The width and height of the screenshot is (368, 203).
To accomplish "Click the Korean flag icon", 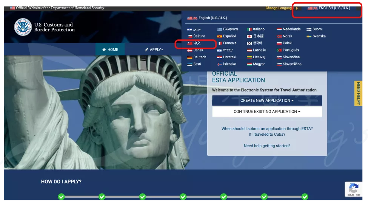I will [x=249, y=43].
